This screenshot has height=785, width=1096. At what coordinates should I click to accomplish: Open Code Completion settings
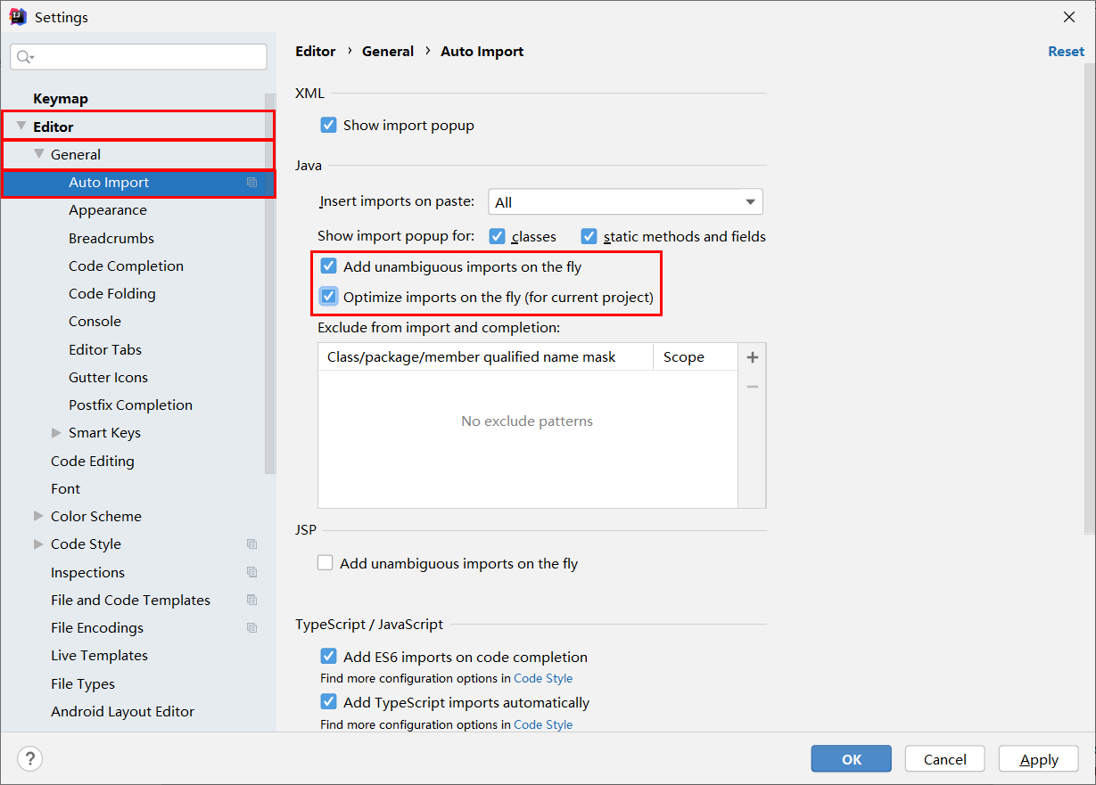coord(126,266)
